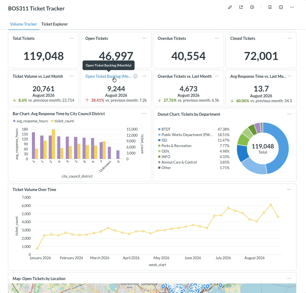Viewport: 306px width, 293px height.
Task: Click the Total Tickets card title
Action: click(x=23, y=38)
